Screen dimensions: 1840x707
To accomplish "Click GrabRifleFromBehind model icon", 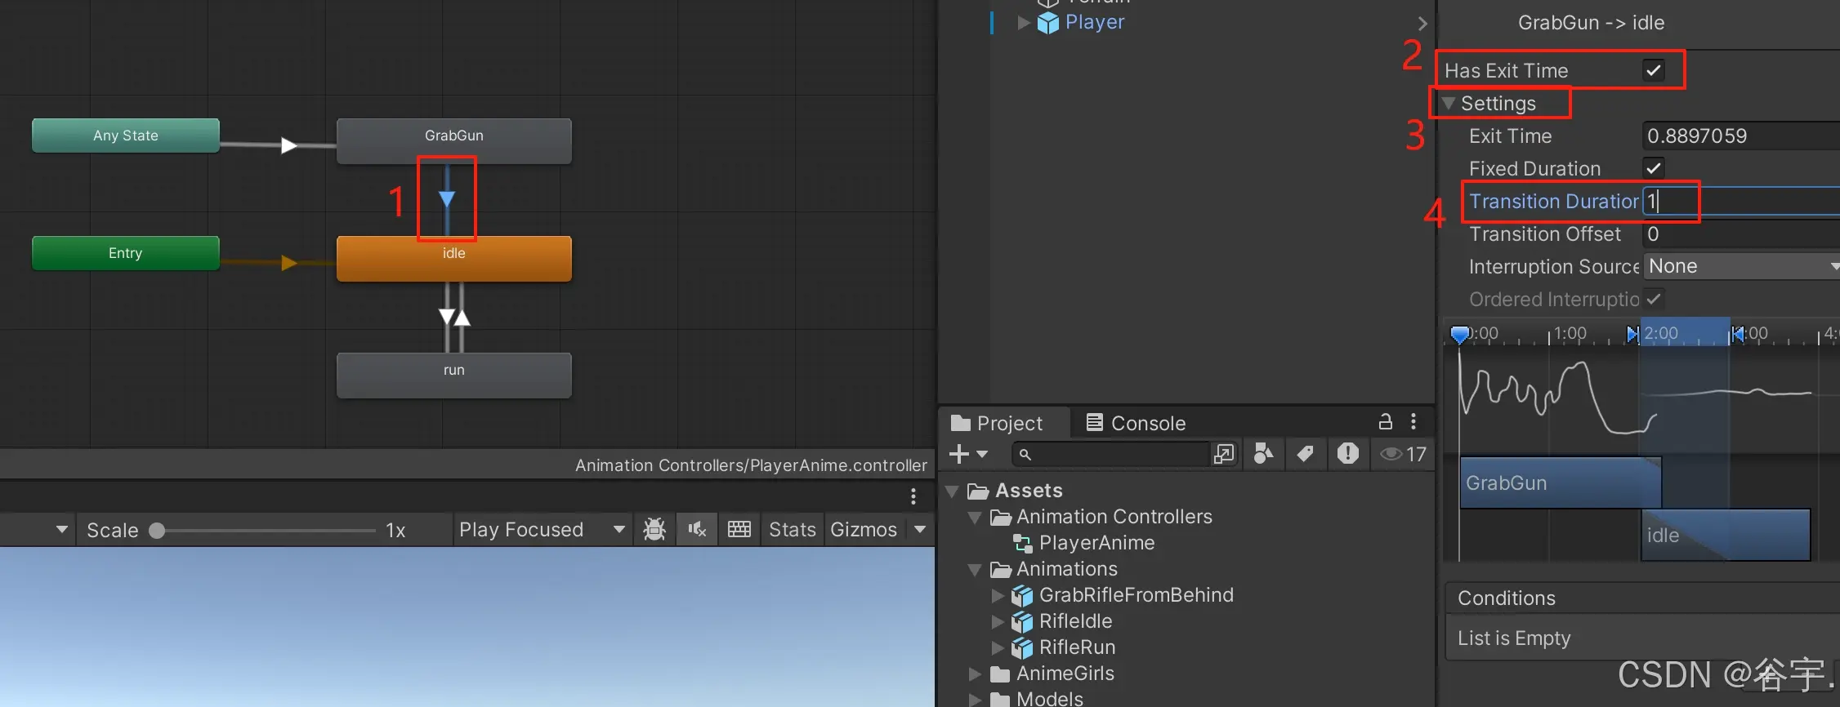I will click(1022, 596).
